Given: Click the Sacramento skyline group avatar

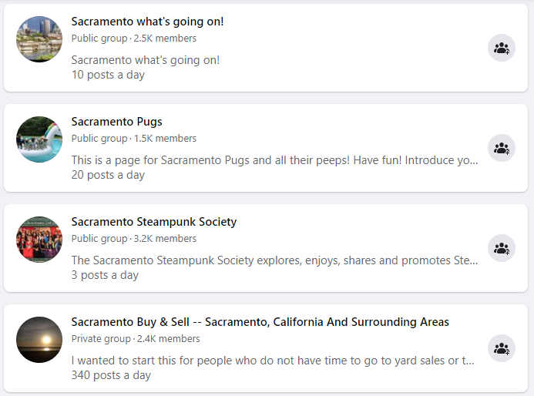Looking at the screenshot, I should [x=39, y=39].
